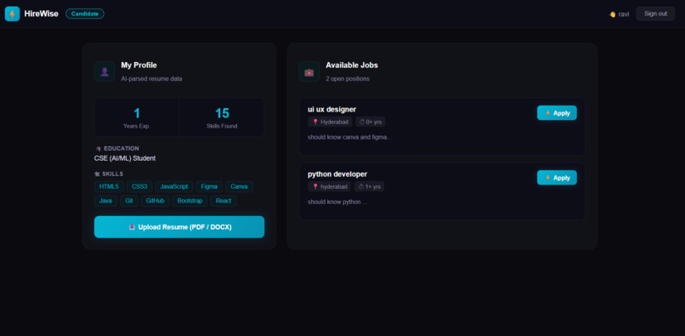Click the Hyderabad location pin on ui ux designer

(315, 122)
